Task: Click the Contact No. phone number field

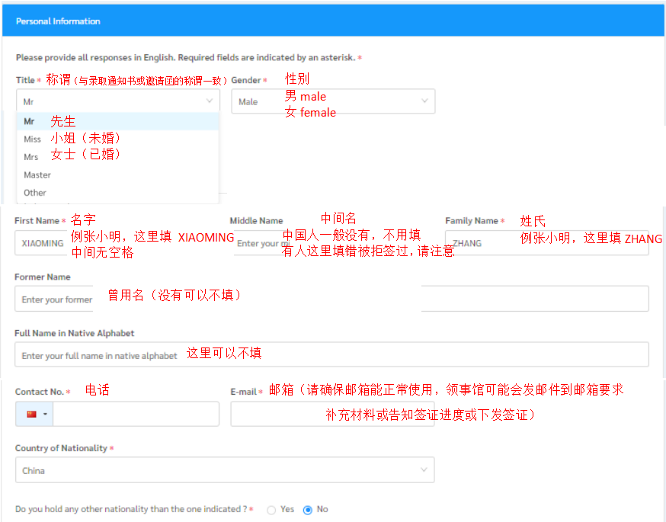Action: point(136,414)
